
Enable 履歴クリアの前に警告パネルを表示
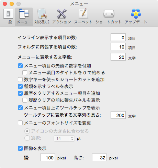[x=25, y=100]
